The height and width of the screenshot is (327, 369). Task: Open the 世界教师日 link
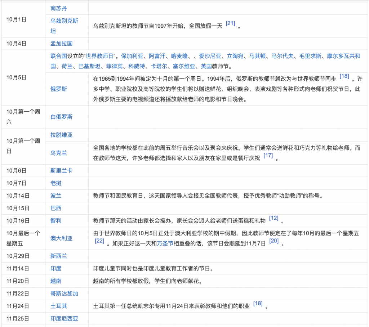coord(99,56)
